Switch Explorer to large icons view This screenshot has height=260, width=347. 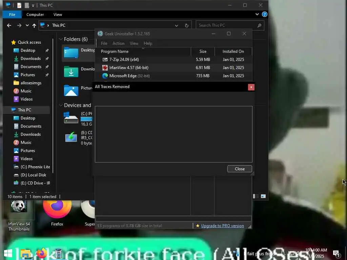pos(263,196)
